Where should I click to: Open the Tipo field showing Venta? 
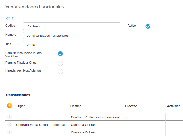42,45
